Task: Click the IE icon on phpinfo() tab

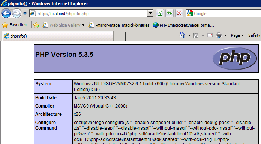Action: [x=6, y=36]
